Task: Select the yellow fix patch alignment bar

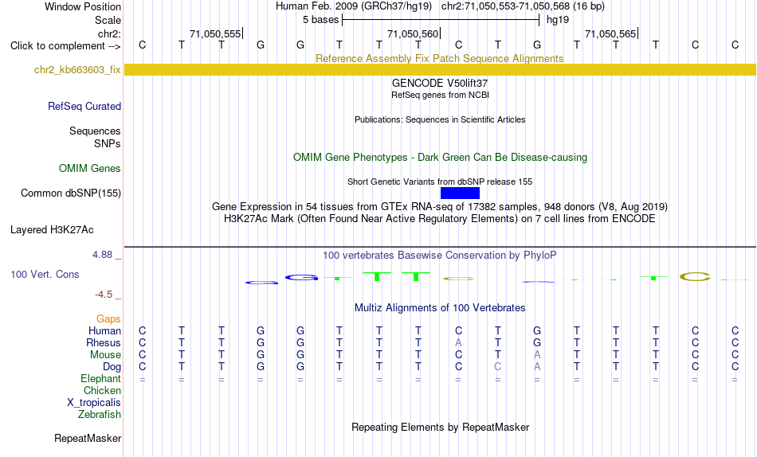Action: coord(440,69)
